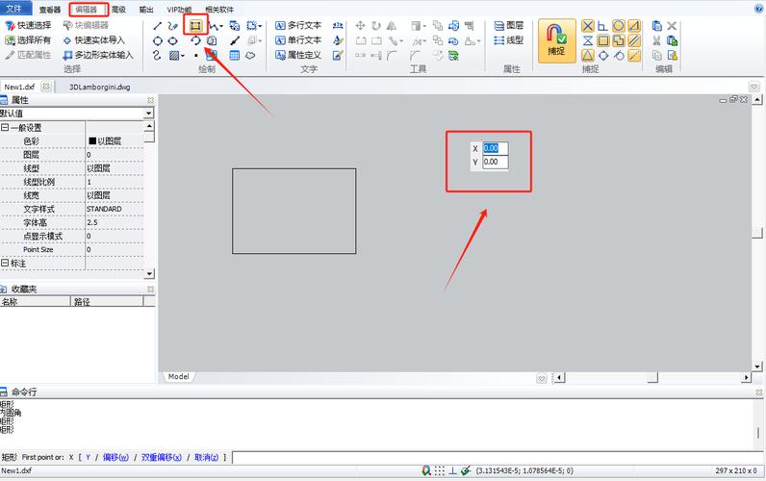Click the properties panel scroll-down arrow

coord(149,273)
